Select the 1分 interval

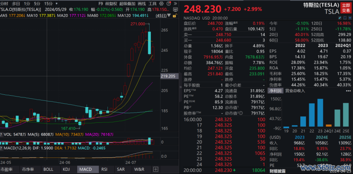pos(27,3)
